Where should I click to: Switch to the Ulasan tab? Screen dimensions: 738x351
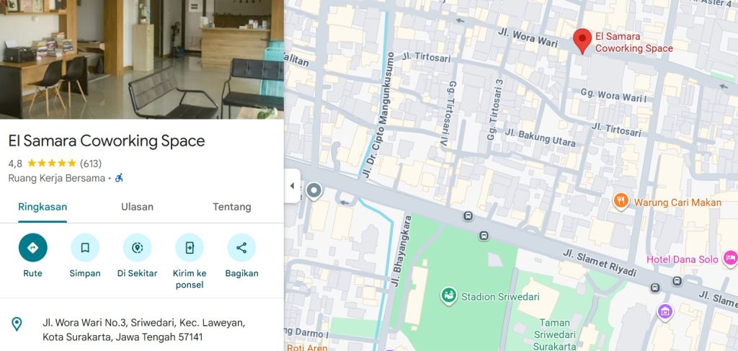point(137,207)
